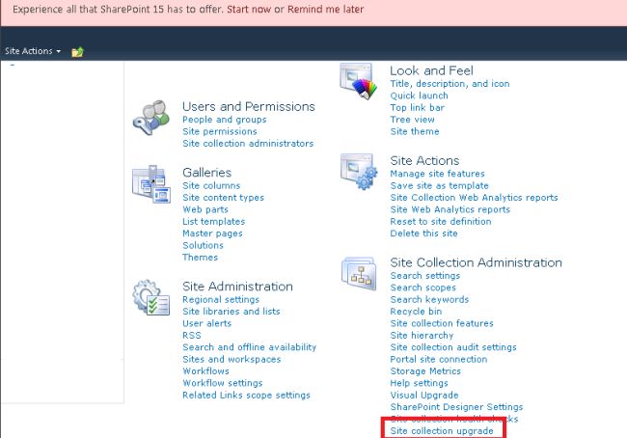Open Title, description, and icon

(x=450, y=84)
